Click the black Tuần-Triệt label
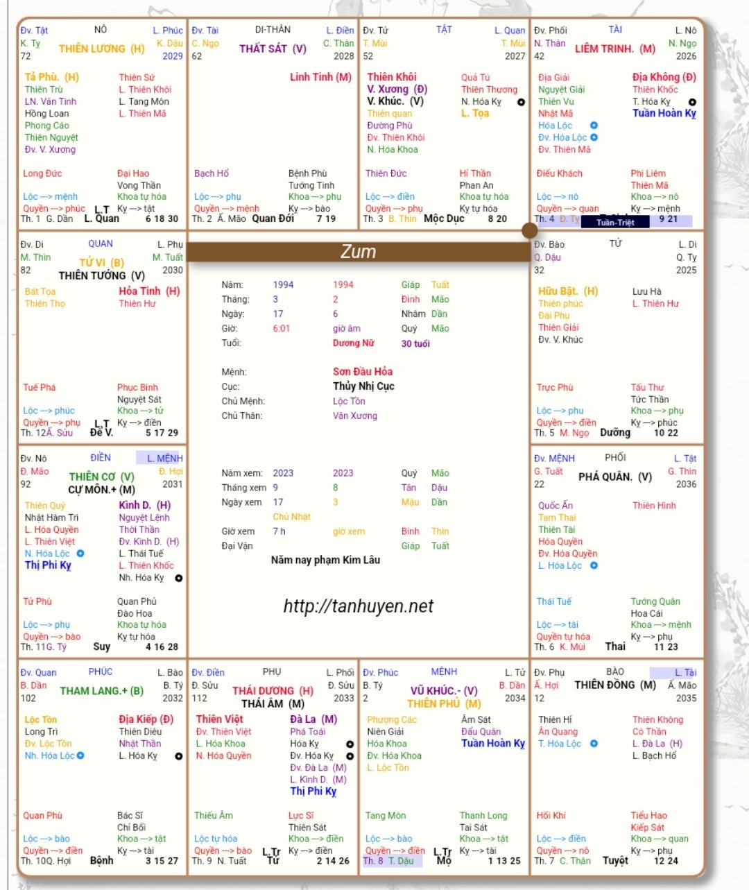 click(615, 222)
